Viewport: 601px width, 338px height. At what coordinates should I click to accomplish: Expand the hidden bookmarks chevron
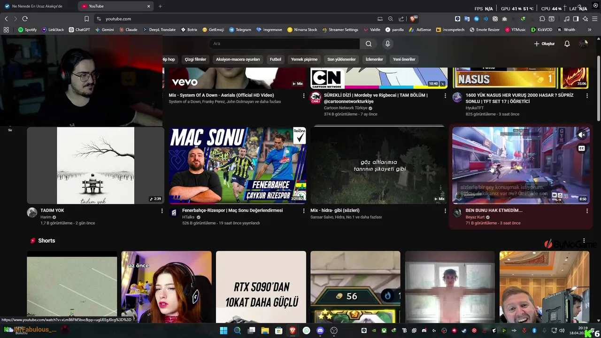pos(590,30)
